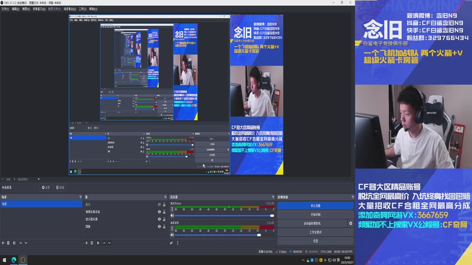This screenshot has height=265, width=472.
Task: Open the Help menu
Action: [93, 9]
